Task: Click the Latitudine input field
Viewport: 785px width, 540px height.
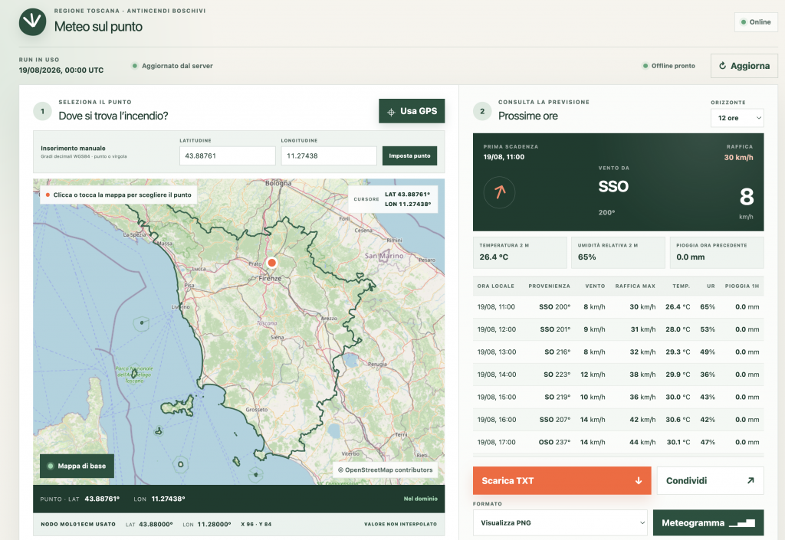Action: [227, 155]
